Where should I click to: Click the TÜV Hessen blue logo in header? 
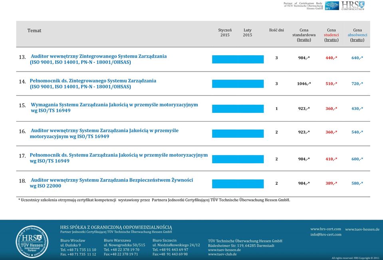click(x=332, y=6)
